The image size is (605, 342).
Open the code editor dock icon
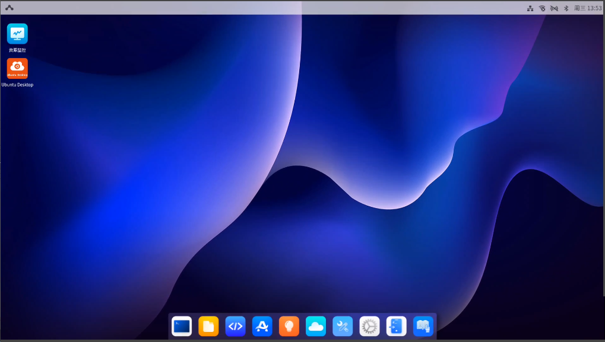click(x=235, y=326)
